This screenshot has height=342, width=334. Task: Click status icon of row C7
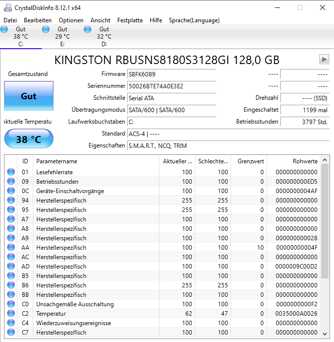11,332
